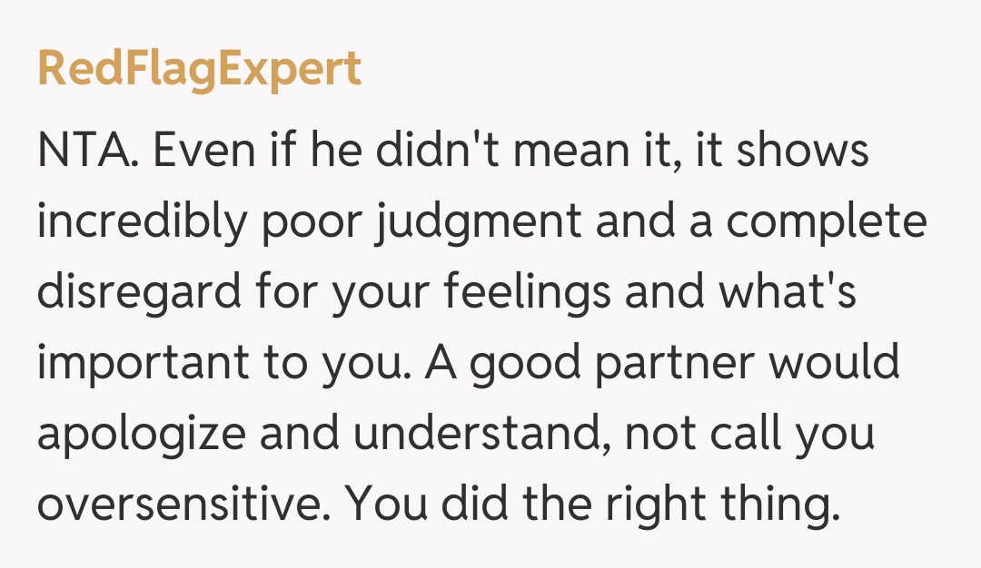Viewport: 981px width, 568px height.
Task: Click the word "would" in fourth line
Action: point(834,364)
